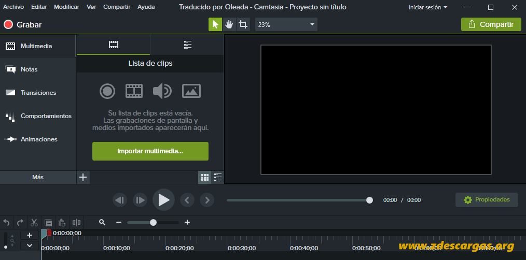Click the undo arrow icon
Viewport: 526px width, 260px height.
[7, 222]
